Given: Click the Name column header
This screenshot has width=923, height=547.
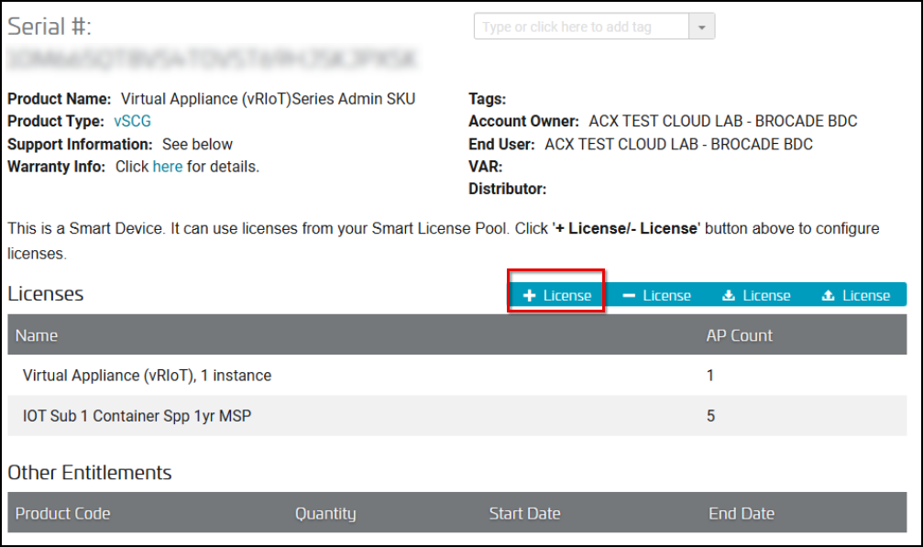Looking at the screenshot, I should 37,335.
